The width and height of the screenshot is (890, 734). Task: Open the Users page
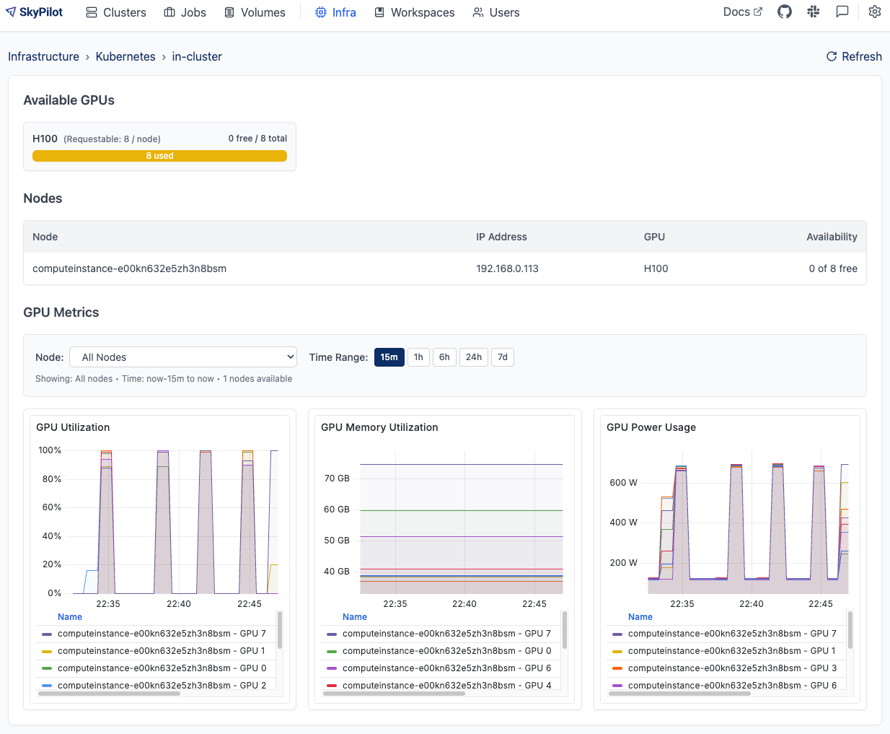point(496,12)
